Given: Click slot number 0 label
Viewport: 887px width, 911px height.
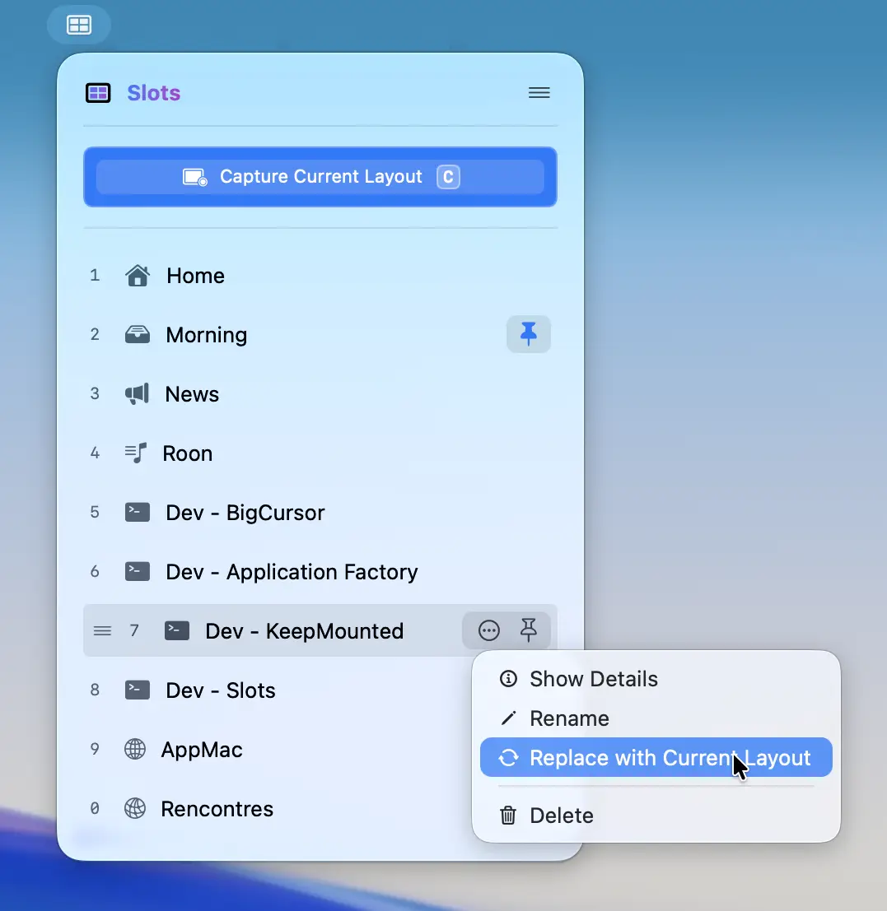Looking at the screenshot, I should point(95,808).
